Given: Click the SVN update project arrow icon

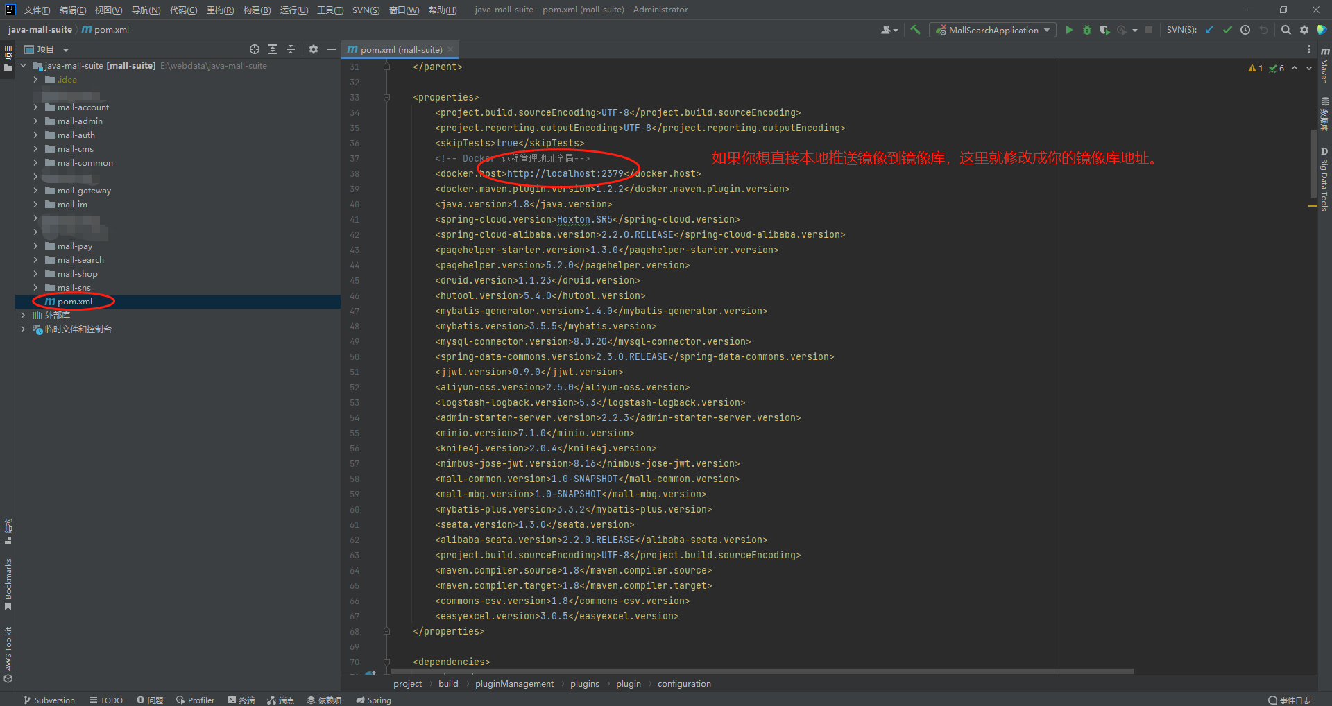Looking at the screenshot, I should click(x=1210, y=30).
